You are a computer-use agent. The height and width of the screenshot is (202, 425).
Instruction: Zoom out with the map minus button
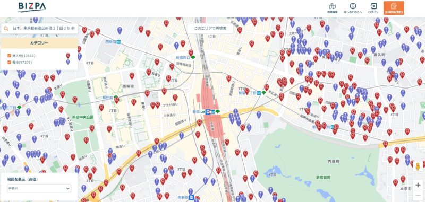(418, 195)
